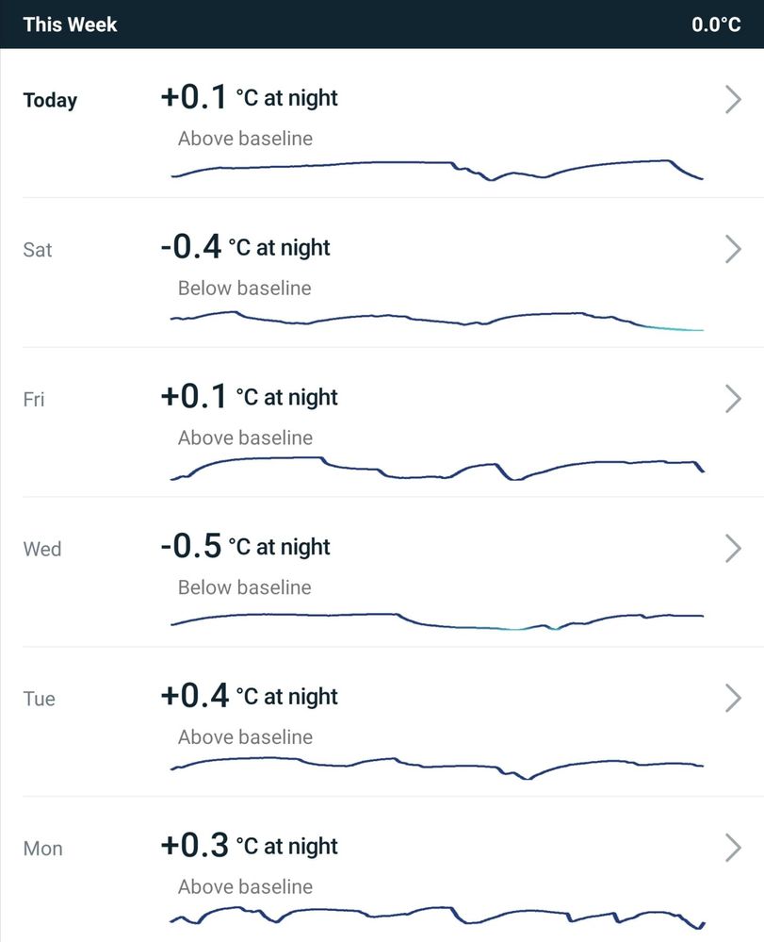This screenshot has width=764, height=942.
Task: Expand Saturday's entry with the chevron
Action: [733, 249]
